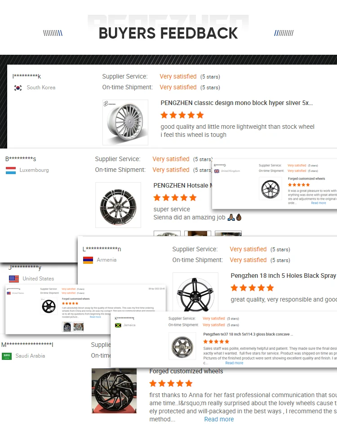Click the Armenia country label
Screen dimensions: 337x429
coord(106,260)
